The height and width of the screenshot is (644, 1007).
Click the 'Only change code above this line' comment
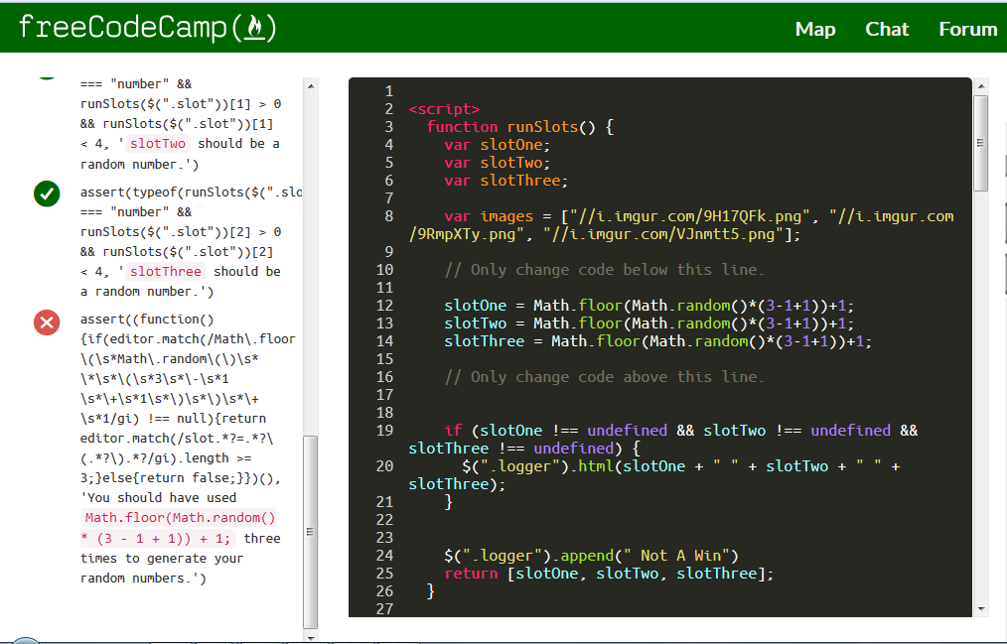605,377
